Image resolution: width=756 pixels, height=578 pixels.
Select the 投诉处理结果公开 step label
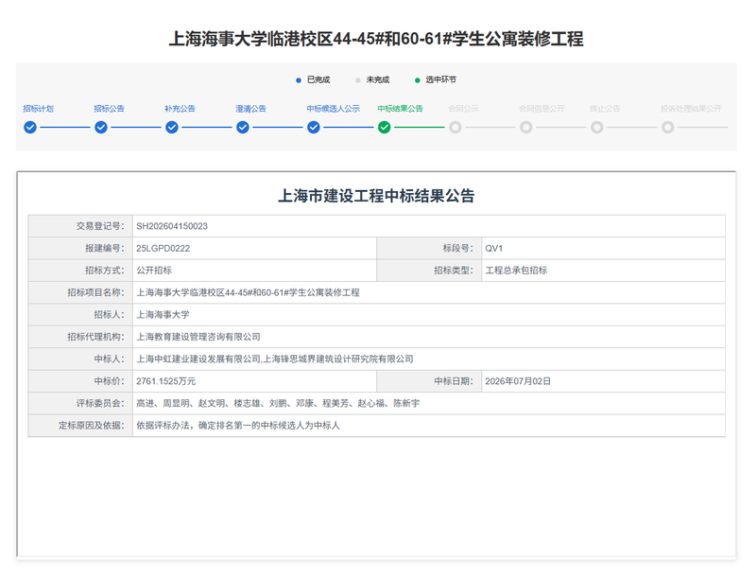click(x=691, y=109)
